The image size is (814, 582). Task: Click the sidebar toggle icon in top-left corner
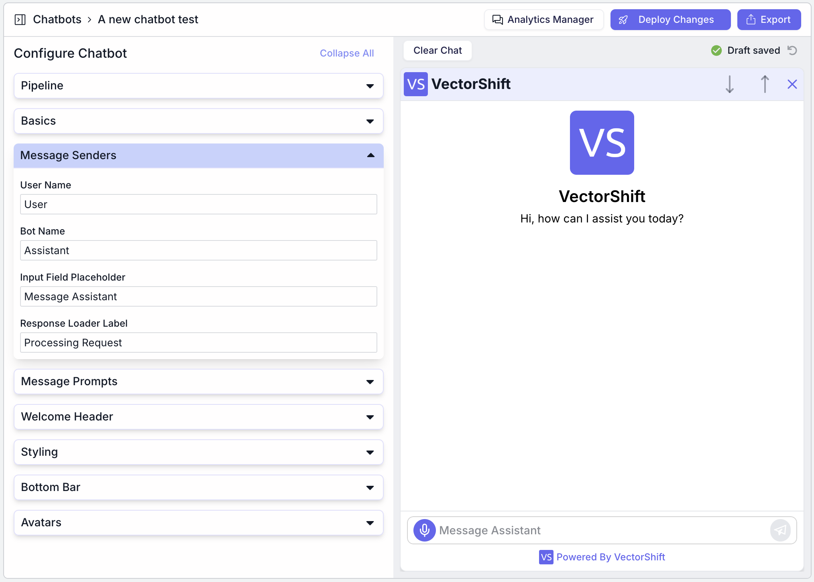pos(19,19)
